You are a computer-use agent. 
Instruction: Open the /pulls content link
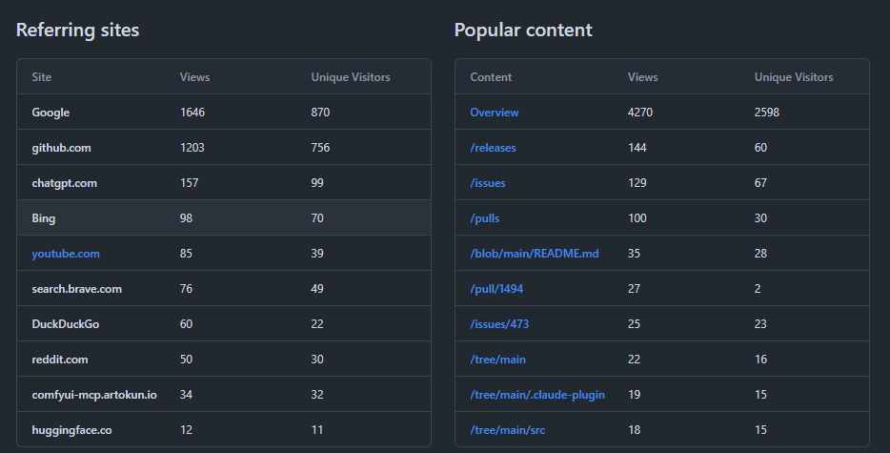(x=485, y=218)
